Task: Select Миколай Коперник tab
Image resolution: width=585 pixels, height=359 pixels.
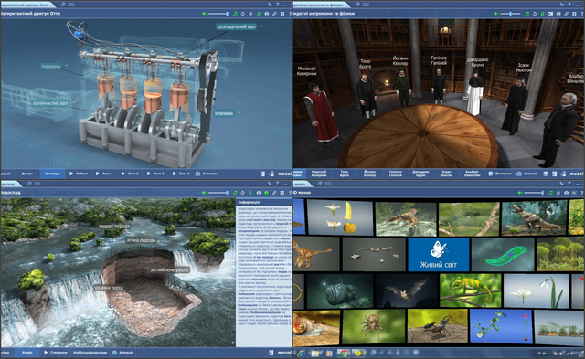Action: [319, 174]
